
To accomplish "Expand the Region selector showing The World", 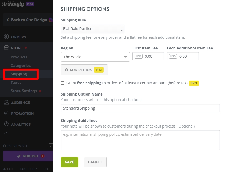I will point(95,57).
